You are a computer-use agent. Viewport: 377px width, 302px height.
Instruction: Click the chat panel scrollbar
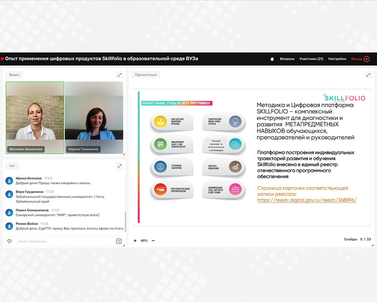pos(125,222)
